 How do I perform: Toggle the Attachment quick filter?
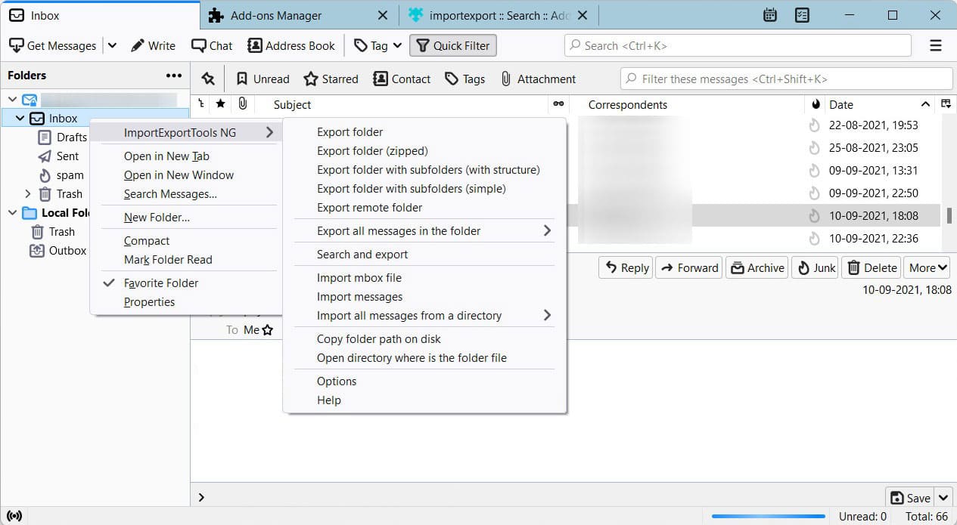[x=538, y=79]
